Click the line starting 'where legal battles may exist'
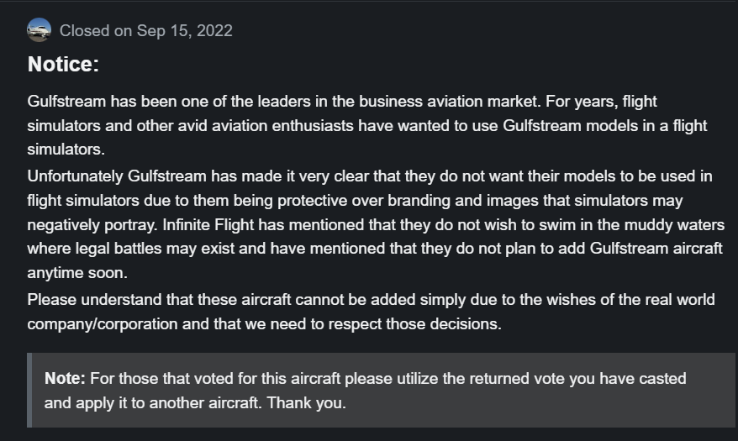The image size is (738, 441). 374,249
